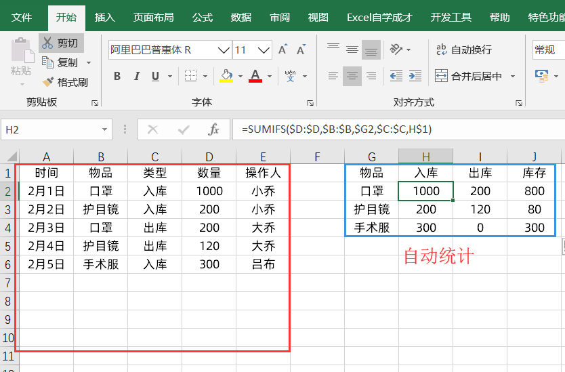Image resolution: width=565 pixels, height=372 pixels.
Task: Select cell E6 with 吕布
Action: [263, 264]
